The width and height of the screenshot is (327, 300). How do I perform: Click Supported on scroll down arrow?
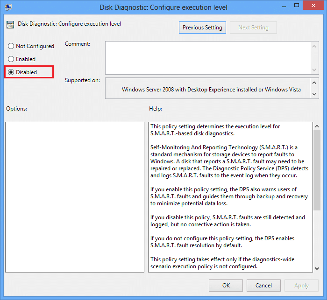tap(314, 94)
